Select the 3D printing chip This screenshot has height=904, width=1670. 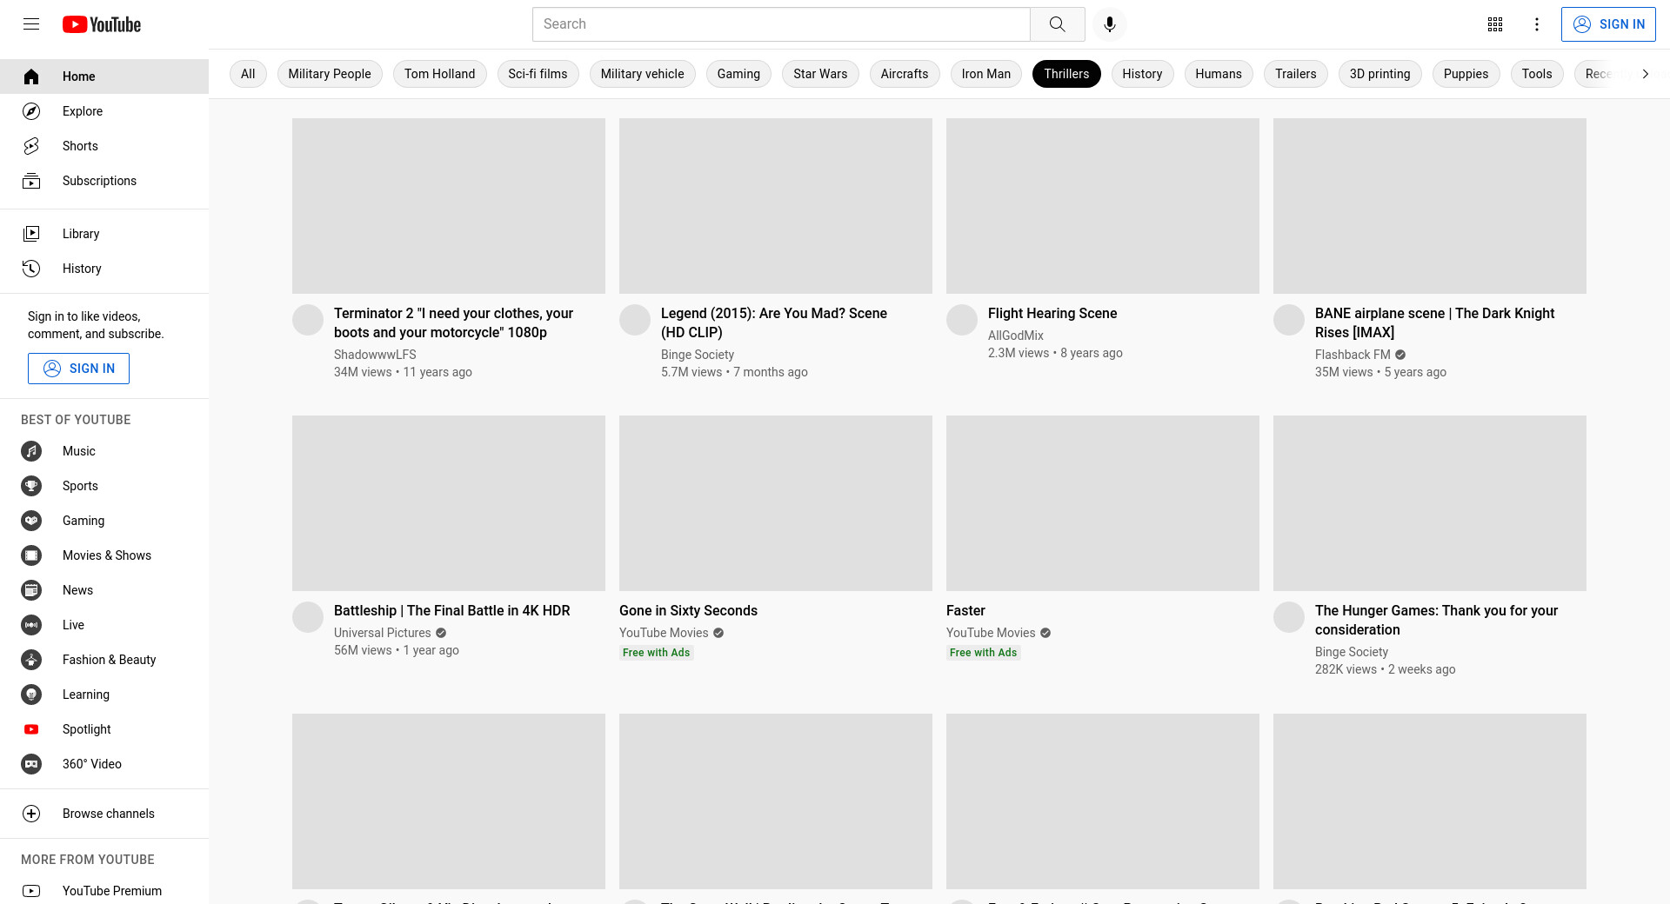point(1380,74)
